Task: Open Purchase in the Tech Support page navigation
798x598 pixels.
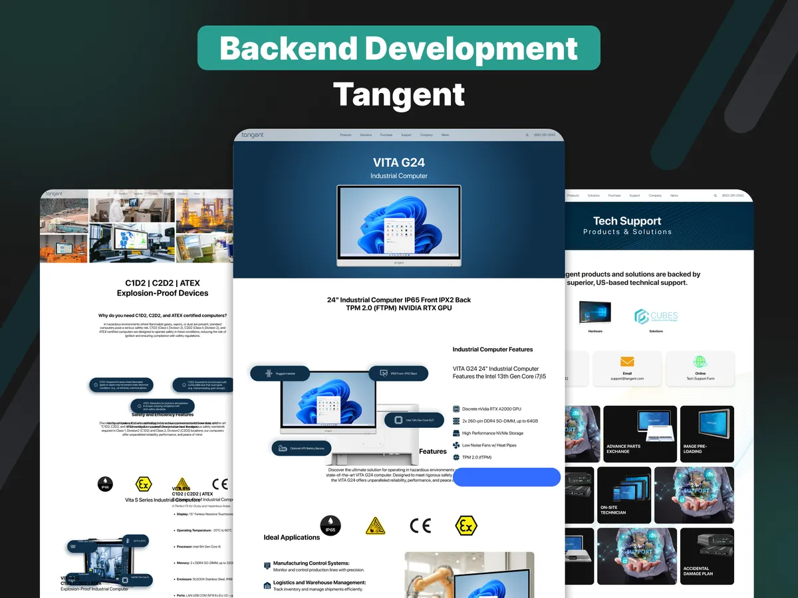Action: click(x=614, y=195)
